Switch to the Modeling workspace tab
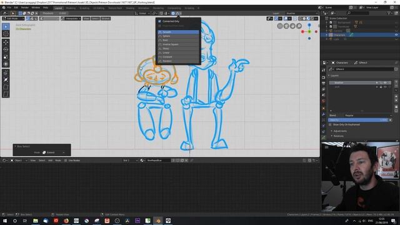 [71, 8]
